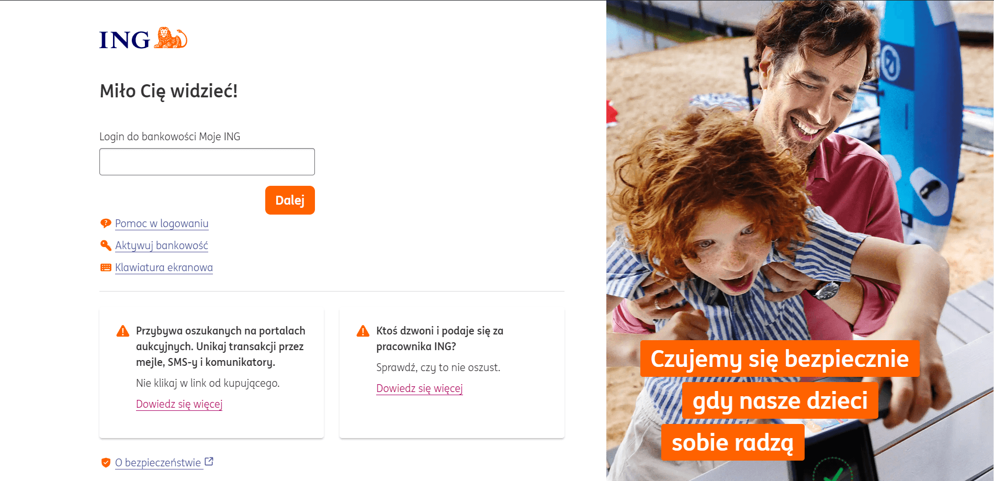The height and width of the screenshot is (481, 994).
Task: Focus the Moje ING login input field
Action: pos(207,162)
